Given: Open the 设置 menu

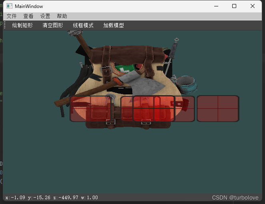Looking at the screenshot, I should click(x=45, y=16).
